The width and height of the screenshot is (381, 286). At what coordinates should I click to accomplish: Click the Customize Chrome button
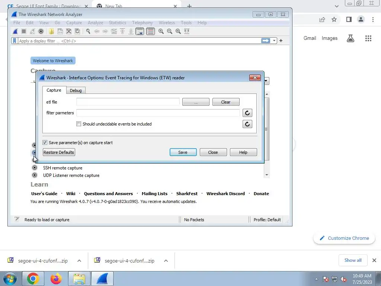click(x=344, y=238)
